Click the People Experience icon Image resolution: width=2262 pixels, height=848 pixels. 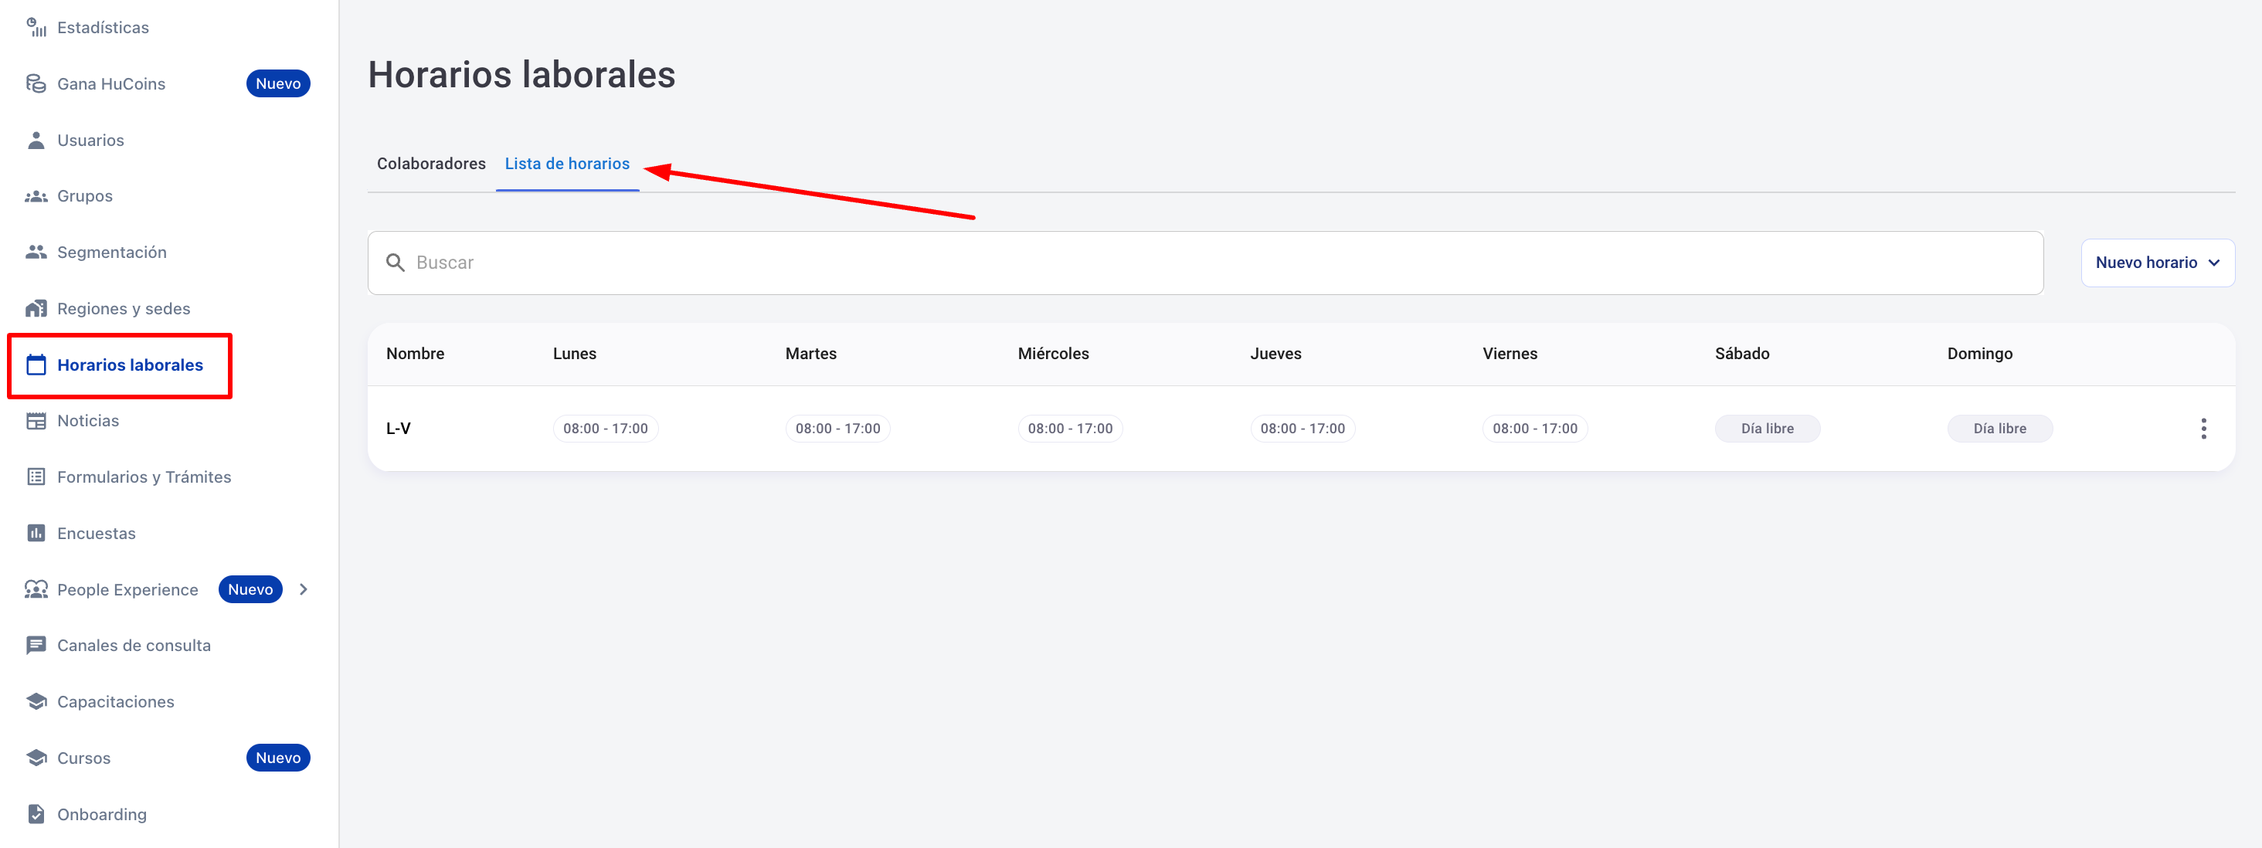coord(36,589)
